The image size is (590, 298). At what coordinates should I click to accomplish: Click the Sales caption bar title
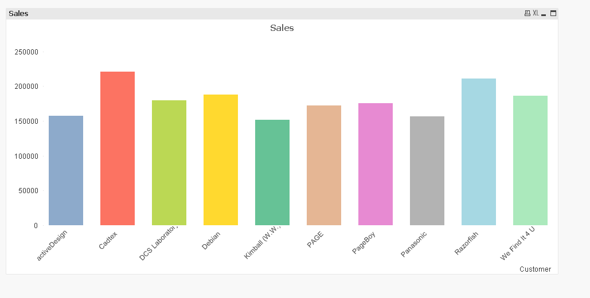18,13
